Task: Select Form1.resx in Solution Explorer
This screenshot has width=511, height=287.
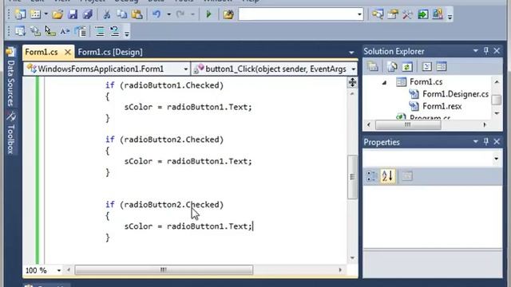Action: coord(442,106)
